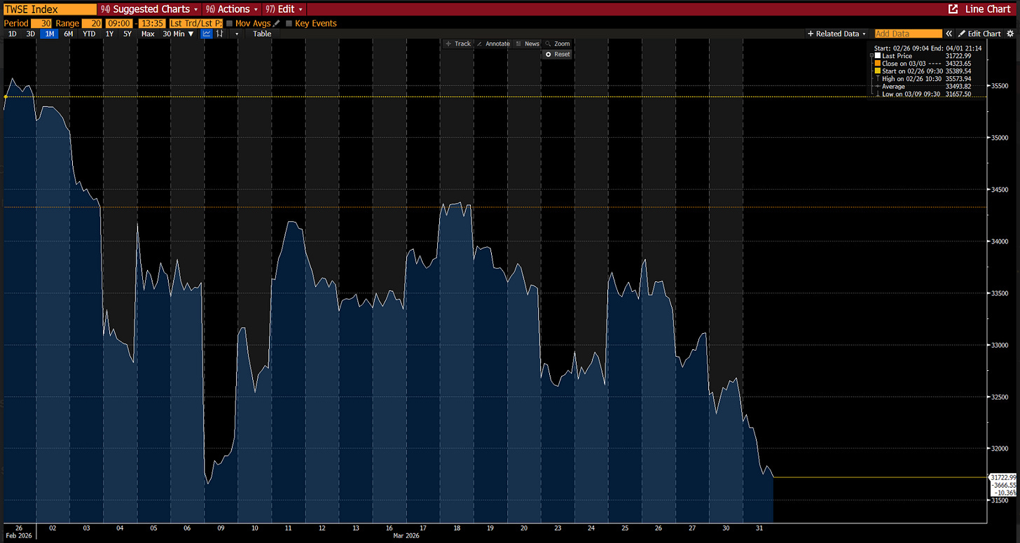Click the pop-out icon beside Line Chart
This screenshot has height=543, width=1020.
[x=953, y=9]
